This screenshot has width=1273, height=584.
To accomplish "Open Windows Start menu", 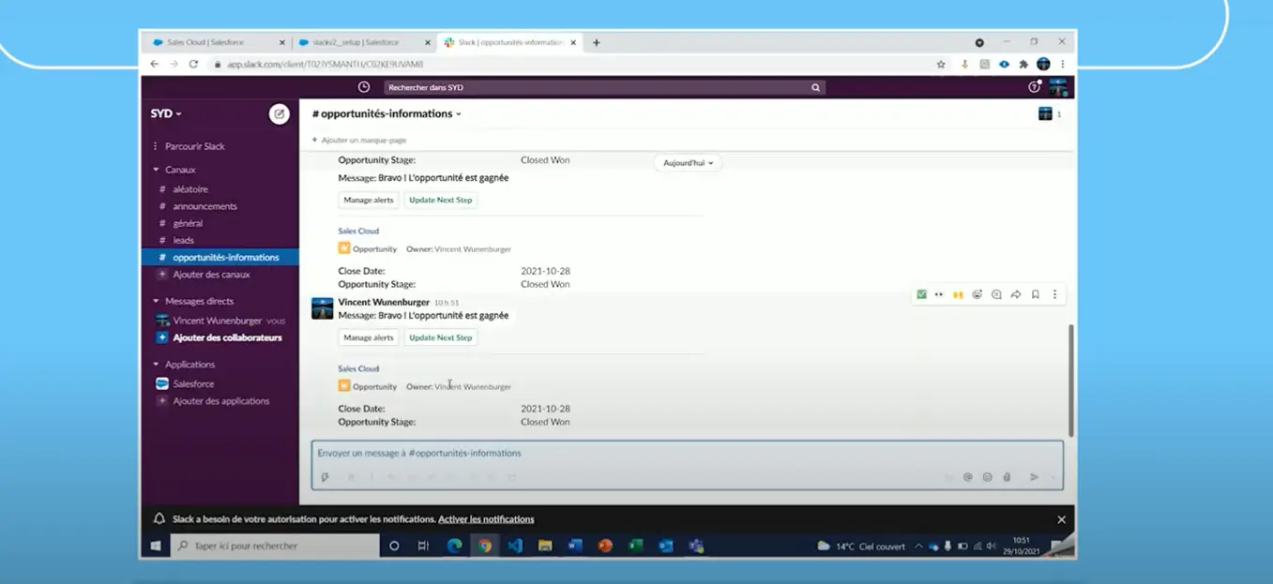I will 156,546.
